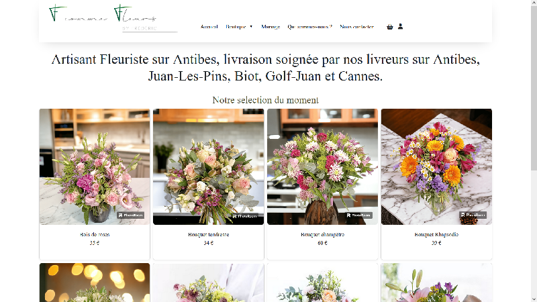The width and height of the screenshot is (537, 302).
Task: Click the 60 € price text
Action: [323, 243]
